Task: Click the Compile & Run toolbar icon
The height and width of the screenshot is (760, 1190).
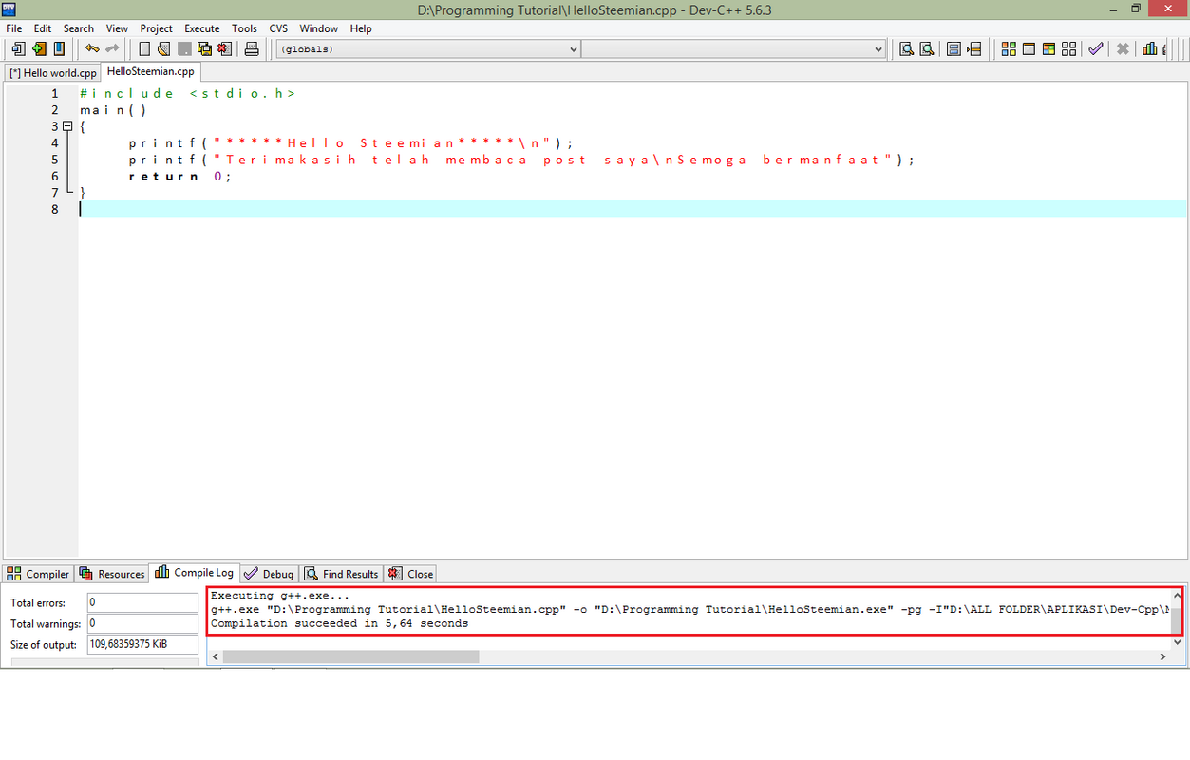Action: pyautogui.click(x=1048, y=49)
